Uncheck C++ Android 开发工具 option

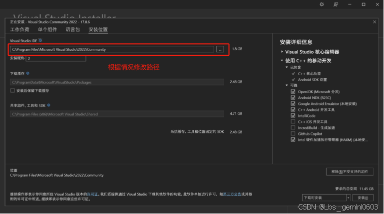293,109
